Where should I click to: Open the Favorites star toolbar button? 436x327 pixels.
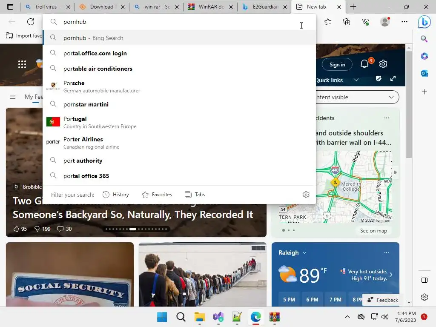pyautogui.click(x=328, y=22)
